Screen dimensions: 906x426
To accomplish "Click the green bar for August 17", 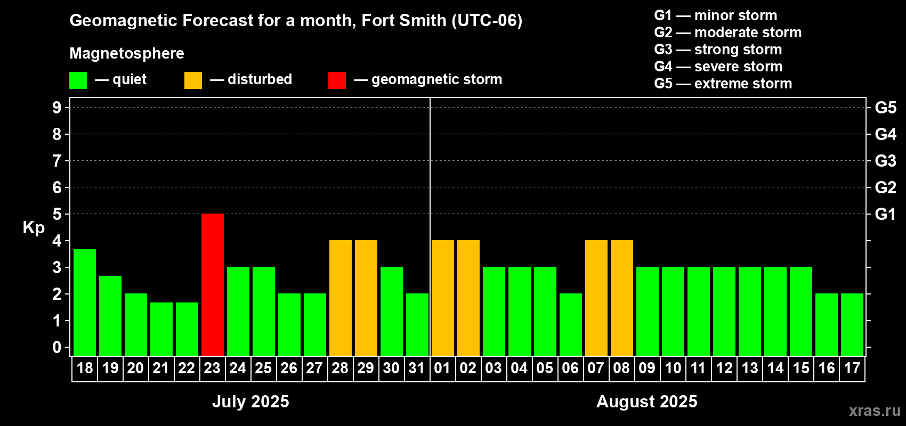I will coord(852,324).
